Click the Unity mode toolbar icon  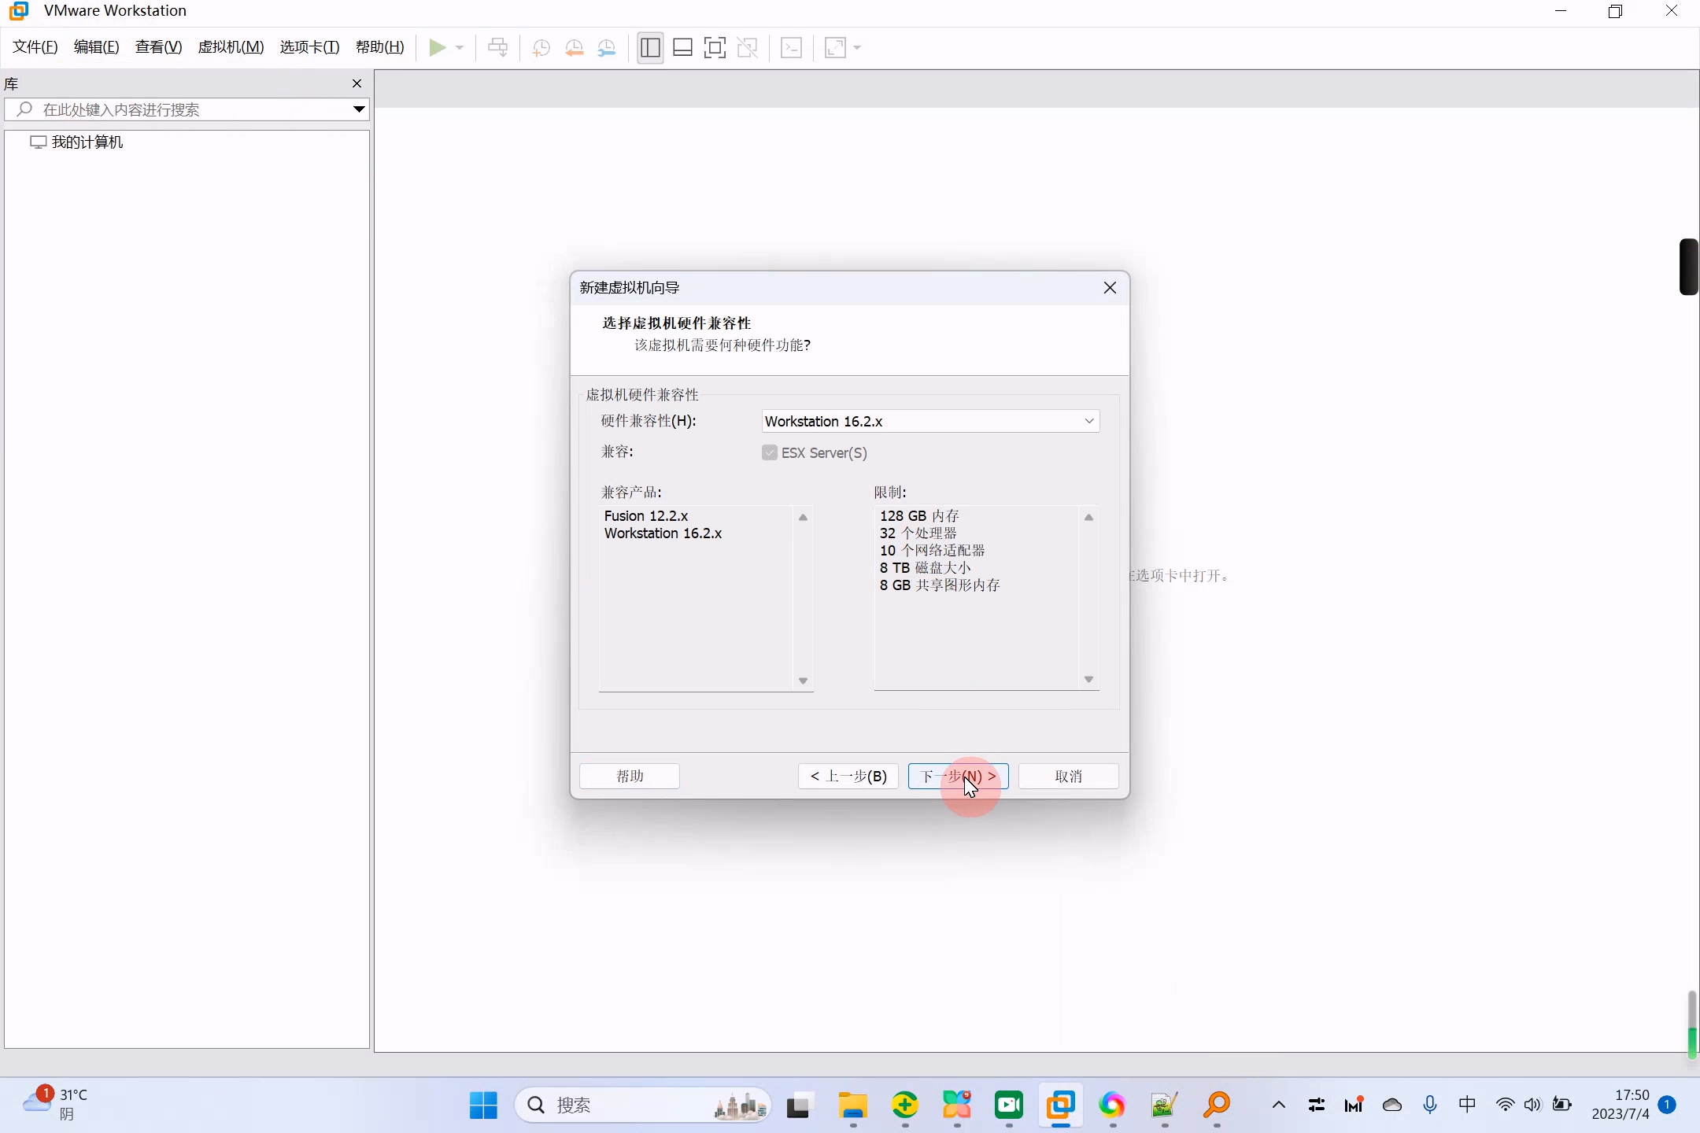tap(747, 48)
